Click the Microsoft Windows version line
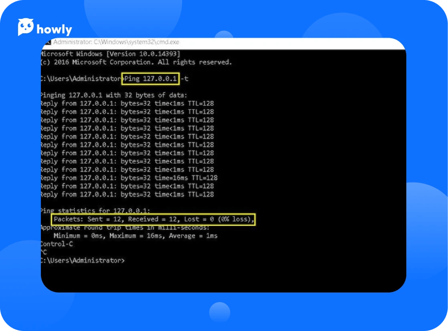448x331 pixels. click(110, 54)
